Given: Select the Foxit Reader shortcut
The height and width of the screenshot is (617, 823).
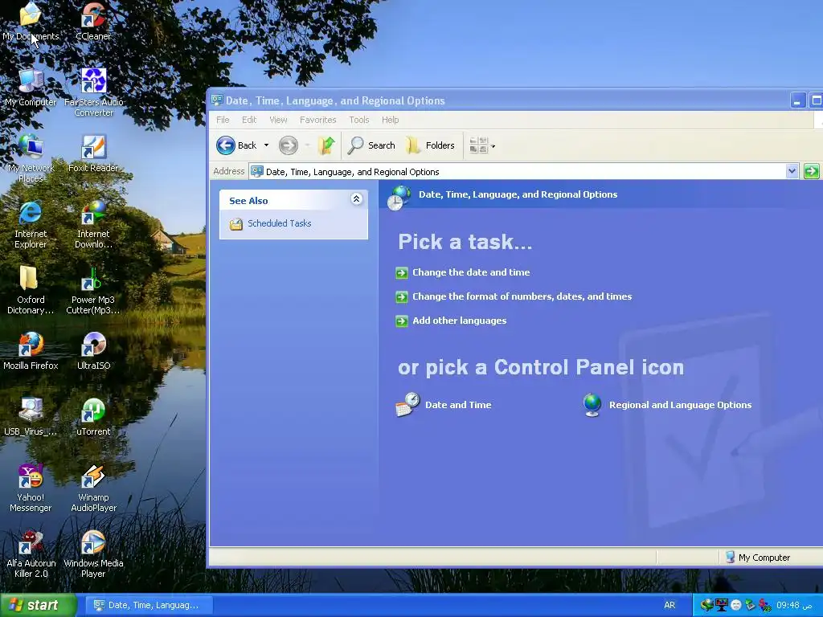Looking at the screenshot, I should (93, 153).
